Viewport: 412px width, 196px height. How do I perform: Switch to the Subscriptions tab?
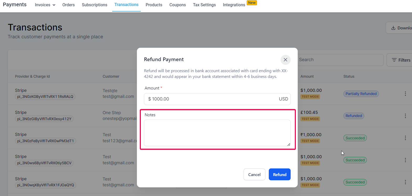95,5
